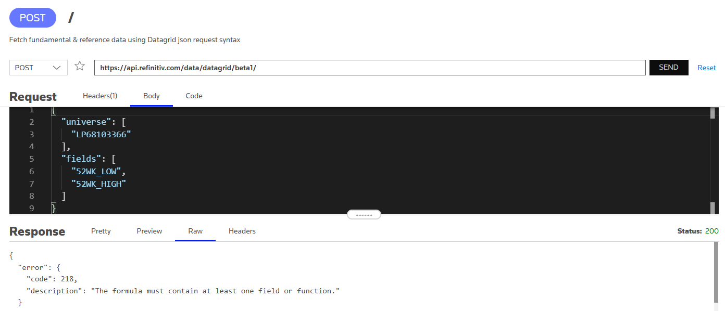Click line number 9 in editor
Viewport: 725px width, 311px height.
[32, 208]
